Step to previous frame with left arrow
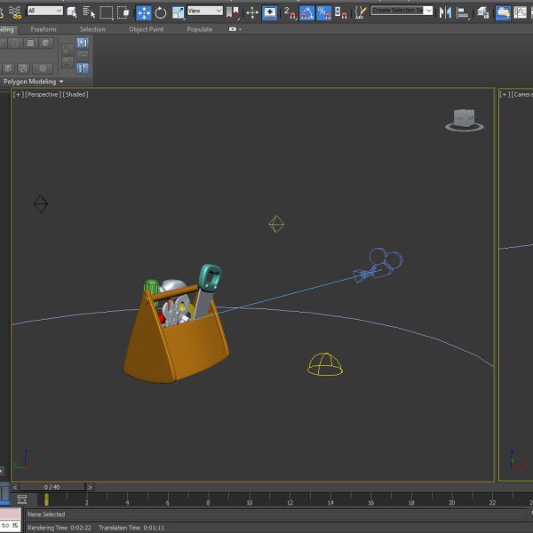 [15, 487]
